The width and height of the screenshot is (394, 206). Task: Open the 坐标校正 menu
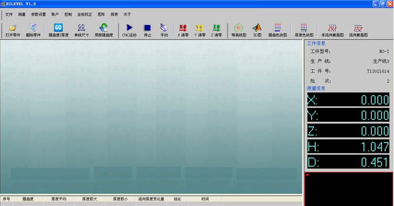85,14
